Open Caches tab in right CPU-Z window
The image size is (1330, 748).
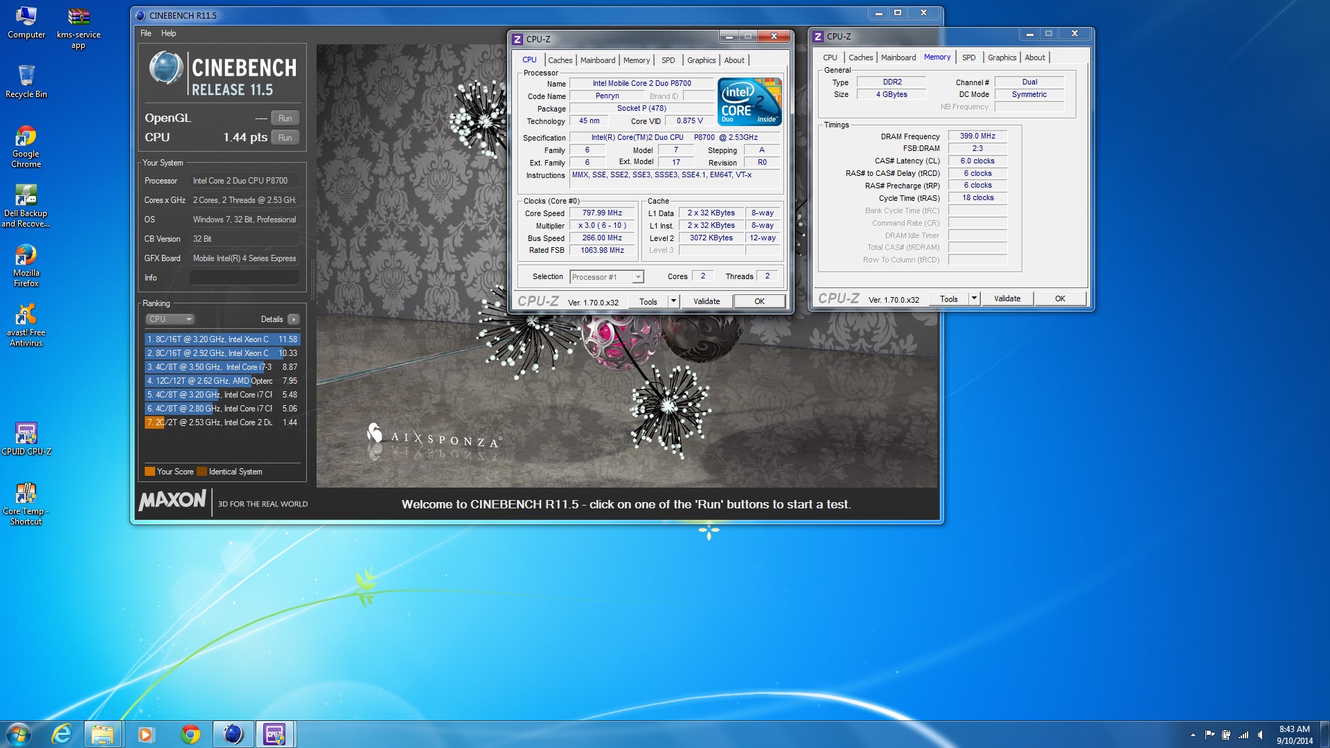[860, 57]
